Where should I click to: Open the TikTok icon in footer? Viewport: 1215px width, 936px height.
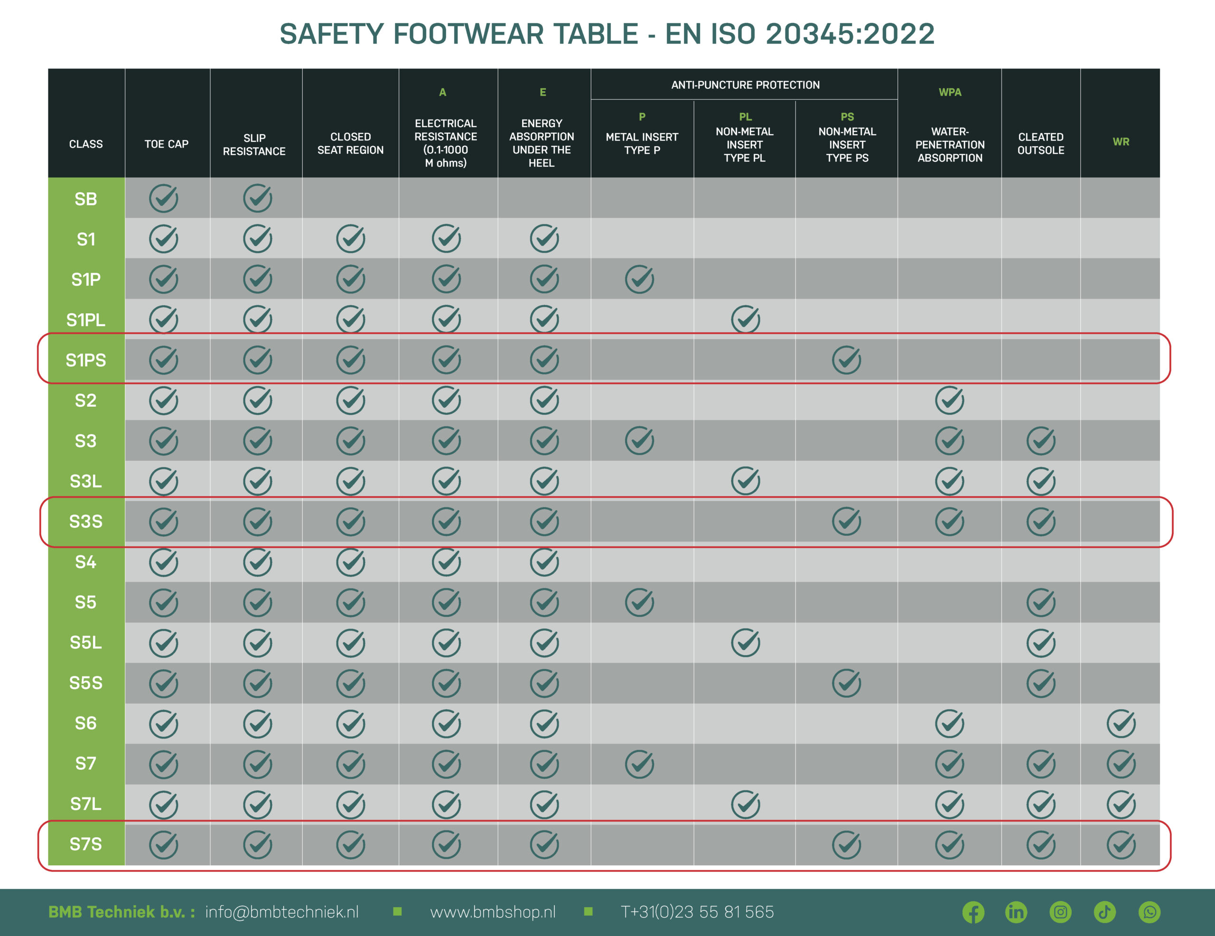click(x=1105, y=912)
